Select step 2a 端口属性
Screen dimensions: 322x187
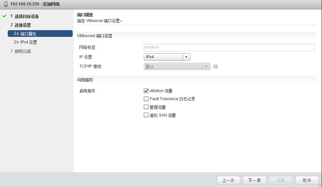40,34
